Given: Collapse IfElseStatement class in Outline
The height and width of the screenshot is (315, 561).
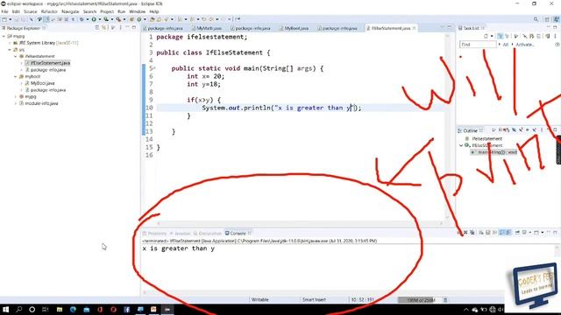Looking at the screenshot, I should pyautogui.click(x=462, y=145).
